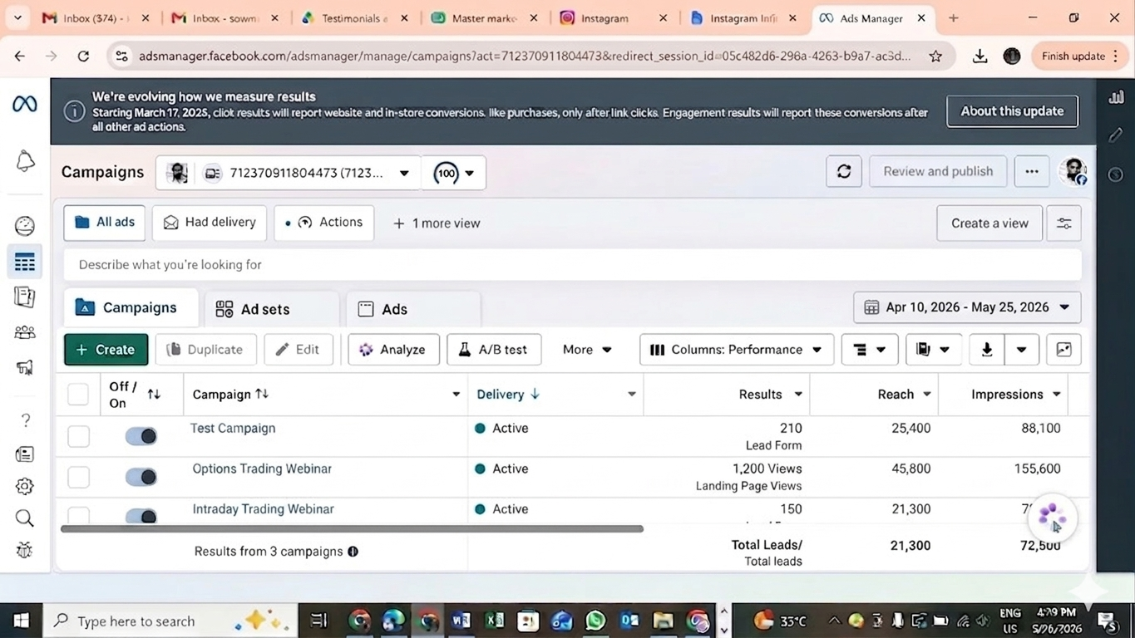Click the table's horizontal scrollbar
Image resolution: width=1135 pixels, height=638 pixels.
point(352,528)
